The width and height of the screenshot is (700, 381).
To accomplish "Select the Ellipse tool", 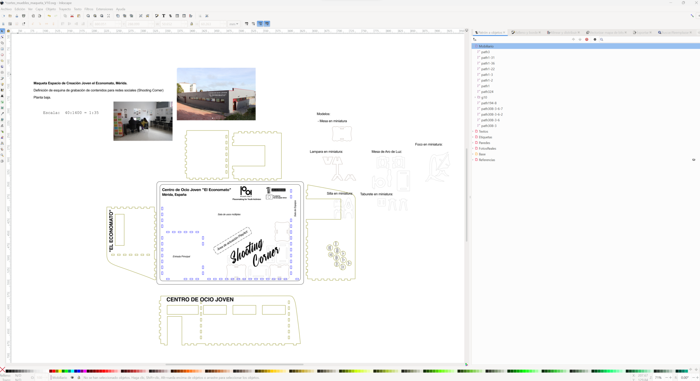I will click(x=2, y=55).
